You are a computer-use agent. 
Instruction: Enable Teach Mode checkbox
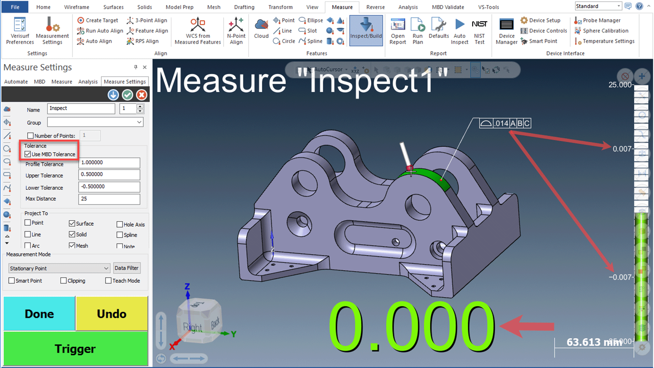pos(108,281)
